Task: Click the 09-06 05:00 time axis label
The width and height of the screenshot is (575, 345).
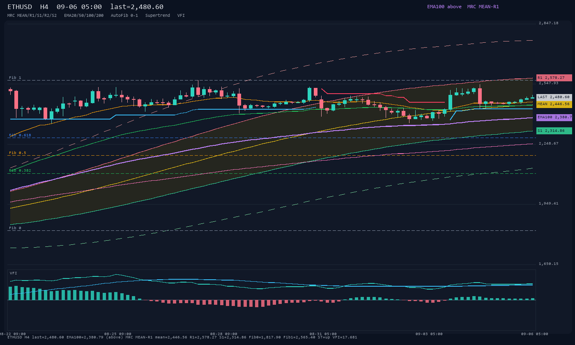Action: coord(535,334)
